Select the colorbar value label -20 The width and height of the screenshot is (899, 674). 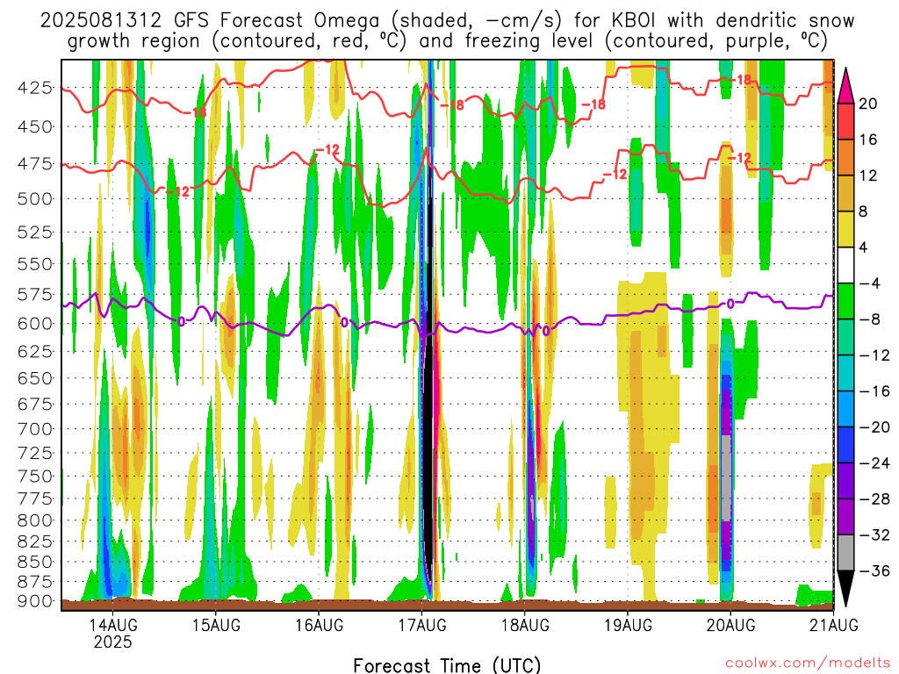click(x=875, y=427)
